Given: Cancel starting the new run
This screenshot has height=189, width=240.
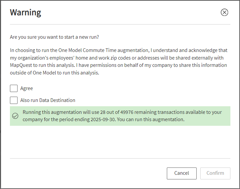Looking at the screenshot, I should [182, 173].
